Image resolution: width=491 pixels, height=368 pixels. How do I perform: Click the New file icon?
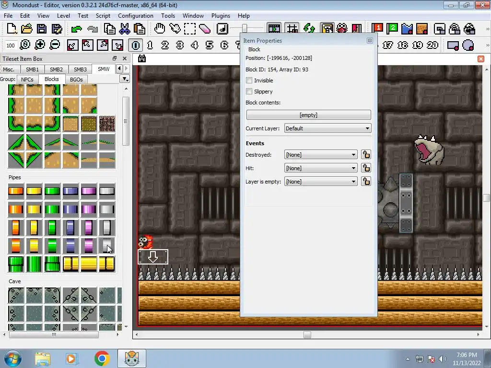pos(12,29)
